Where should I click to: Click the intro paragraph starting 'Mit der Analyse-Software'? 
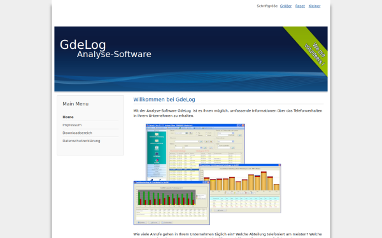228,113
